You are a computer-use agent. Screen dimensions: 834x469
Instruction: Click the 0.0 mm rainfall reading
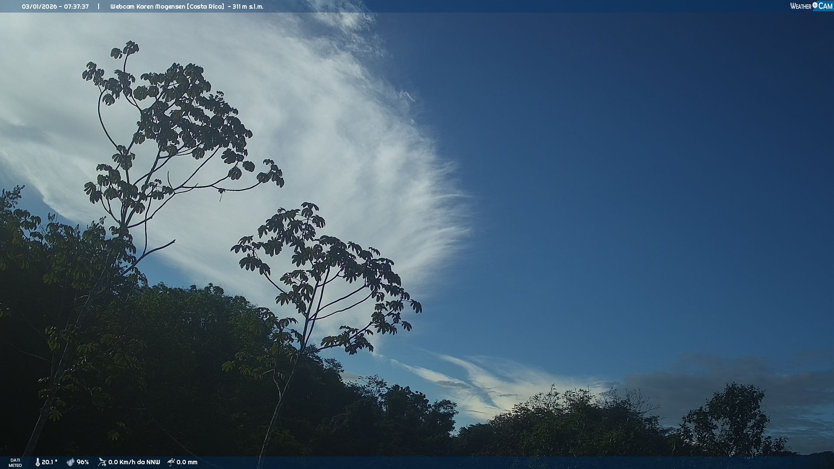pos(187,462)
